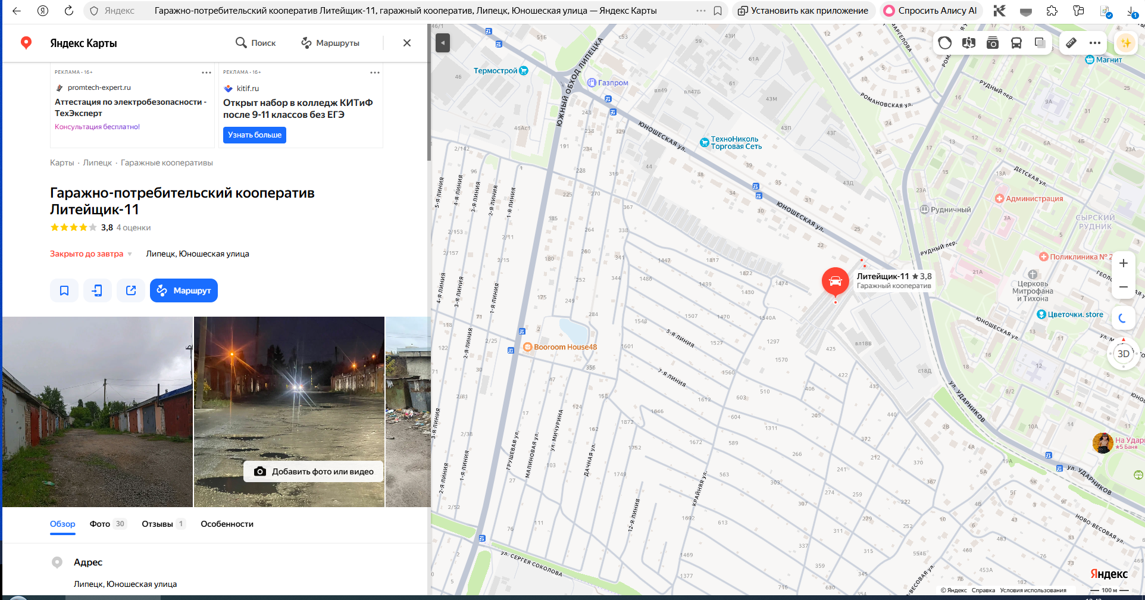Click the red Литейщик-11 map pin
1145x600 pixels.
click(x=836, y=281)
